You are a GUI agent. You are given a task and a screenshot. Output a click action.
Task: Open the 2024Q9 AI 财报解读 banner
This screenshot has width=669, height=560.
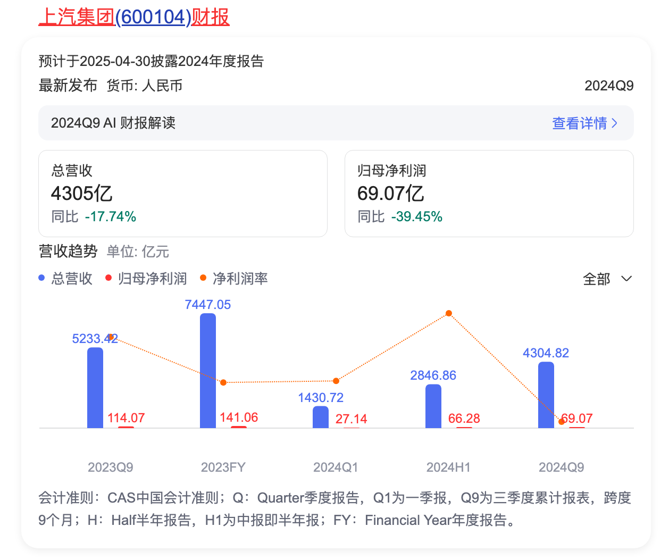click(x=336, y=123)
